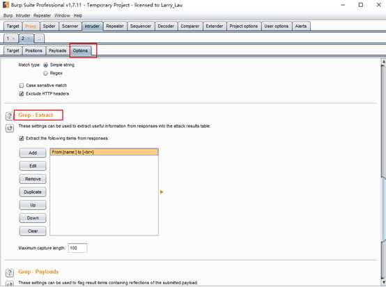Switch to Proxy tab
Screen dimensions: 386x287
click(31, 26)
